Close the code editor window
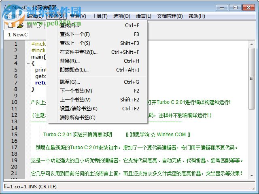 coord(248,8)
